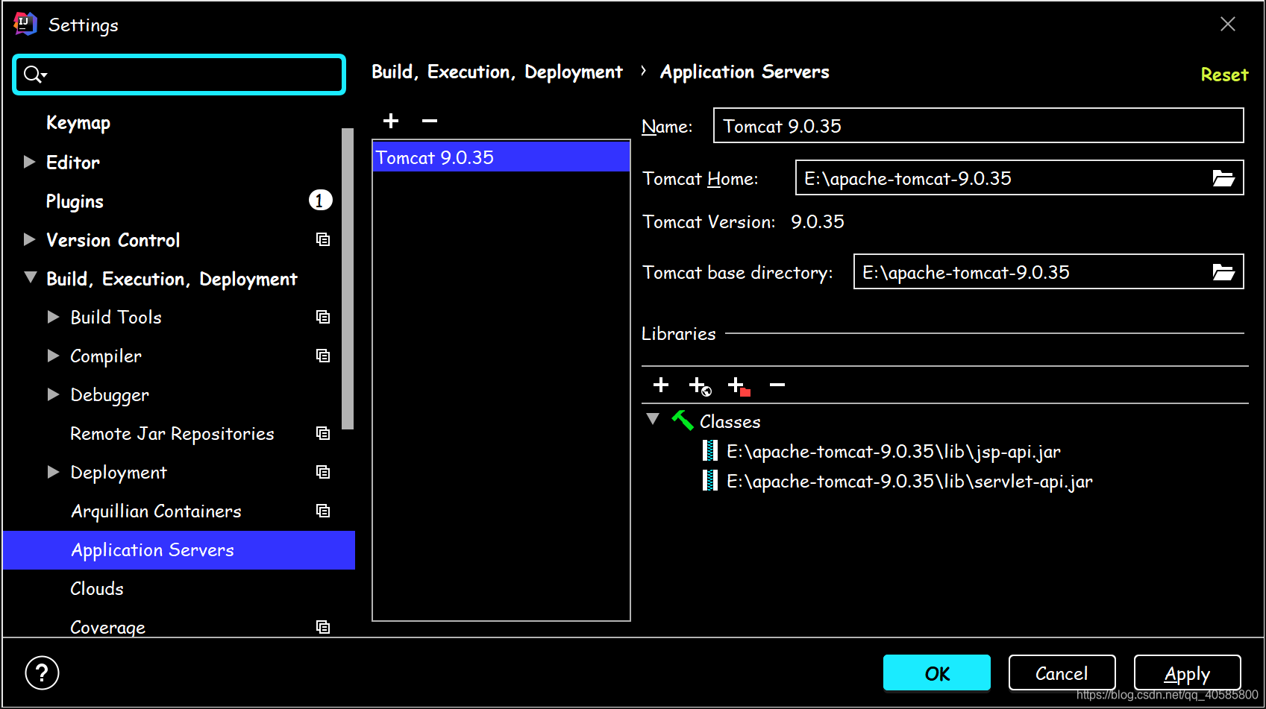Focus the settings search field
The height and width of the screenshot is (709, 1266).
coord(179,75)
